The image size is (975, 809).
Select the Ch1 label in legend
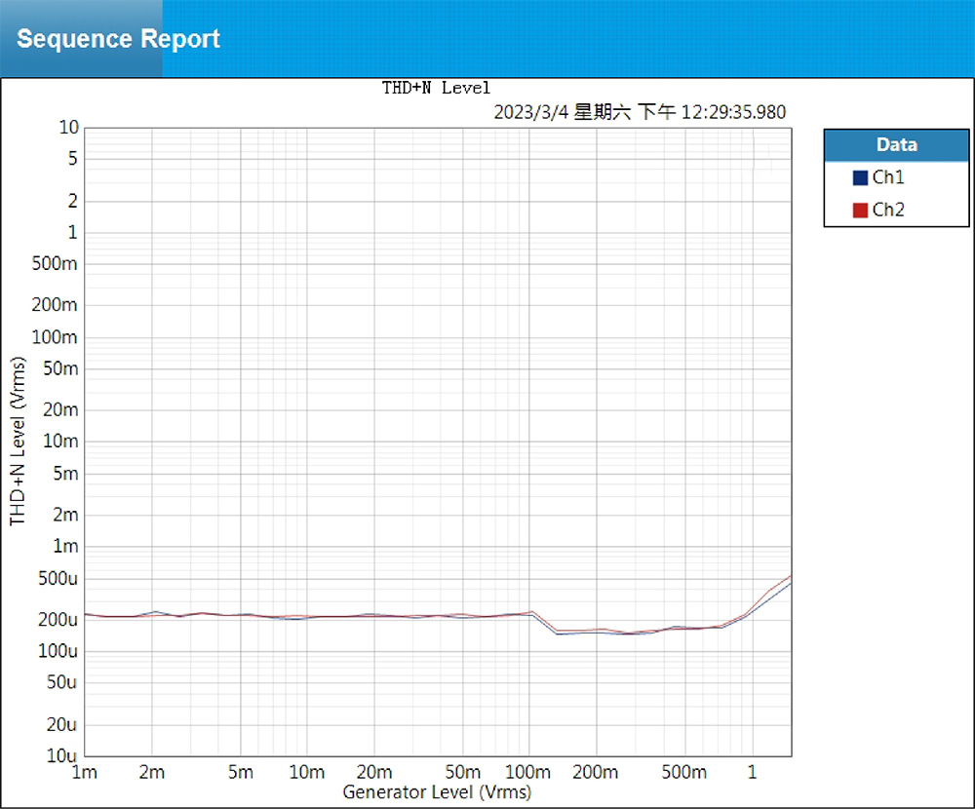[x=888, y=177]
